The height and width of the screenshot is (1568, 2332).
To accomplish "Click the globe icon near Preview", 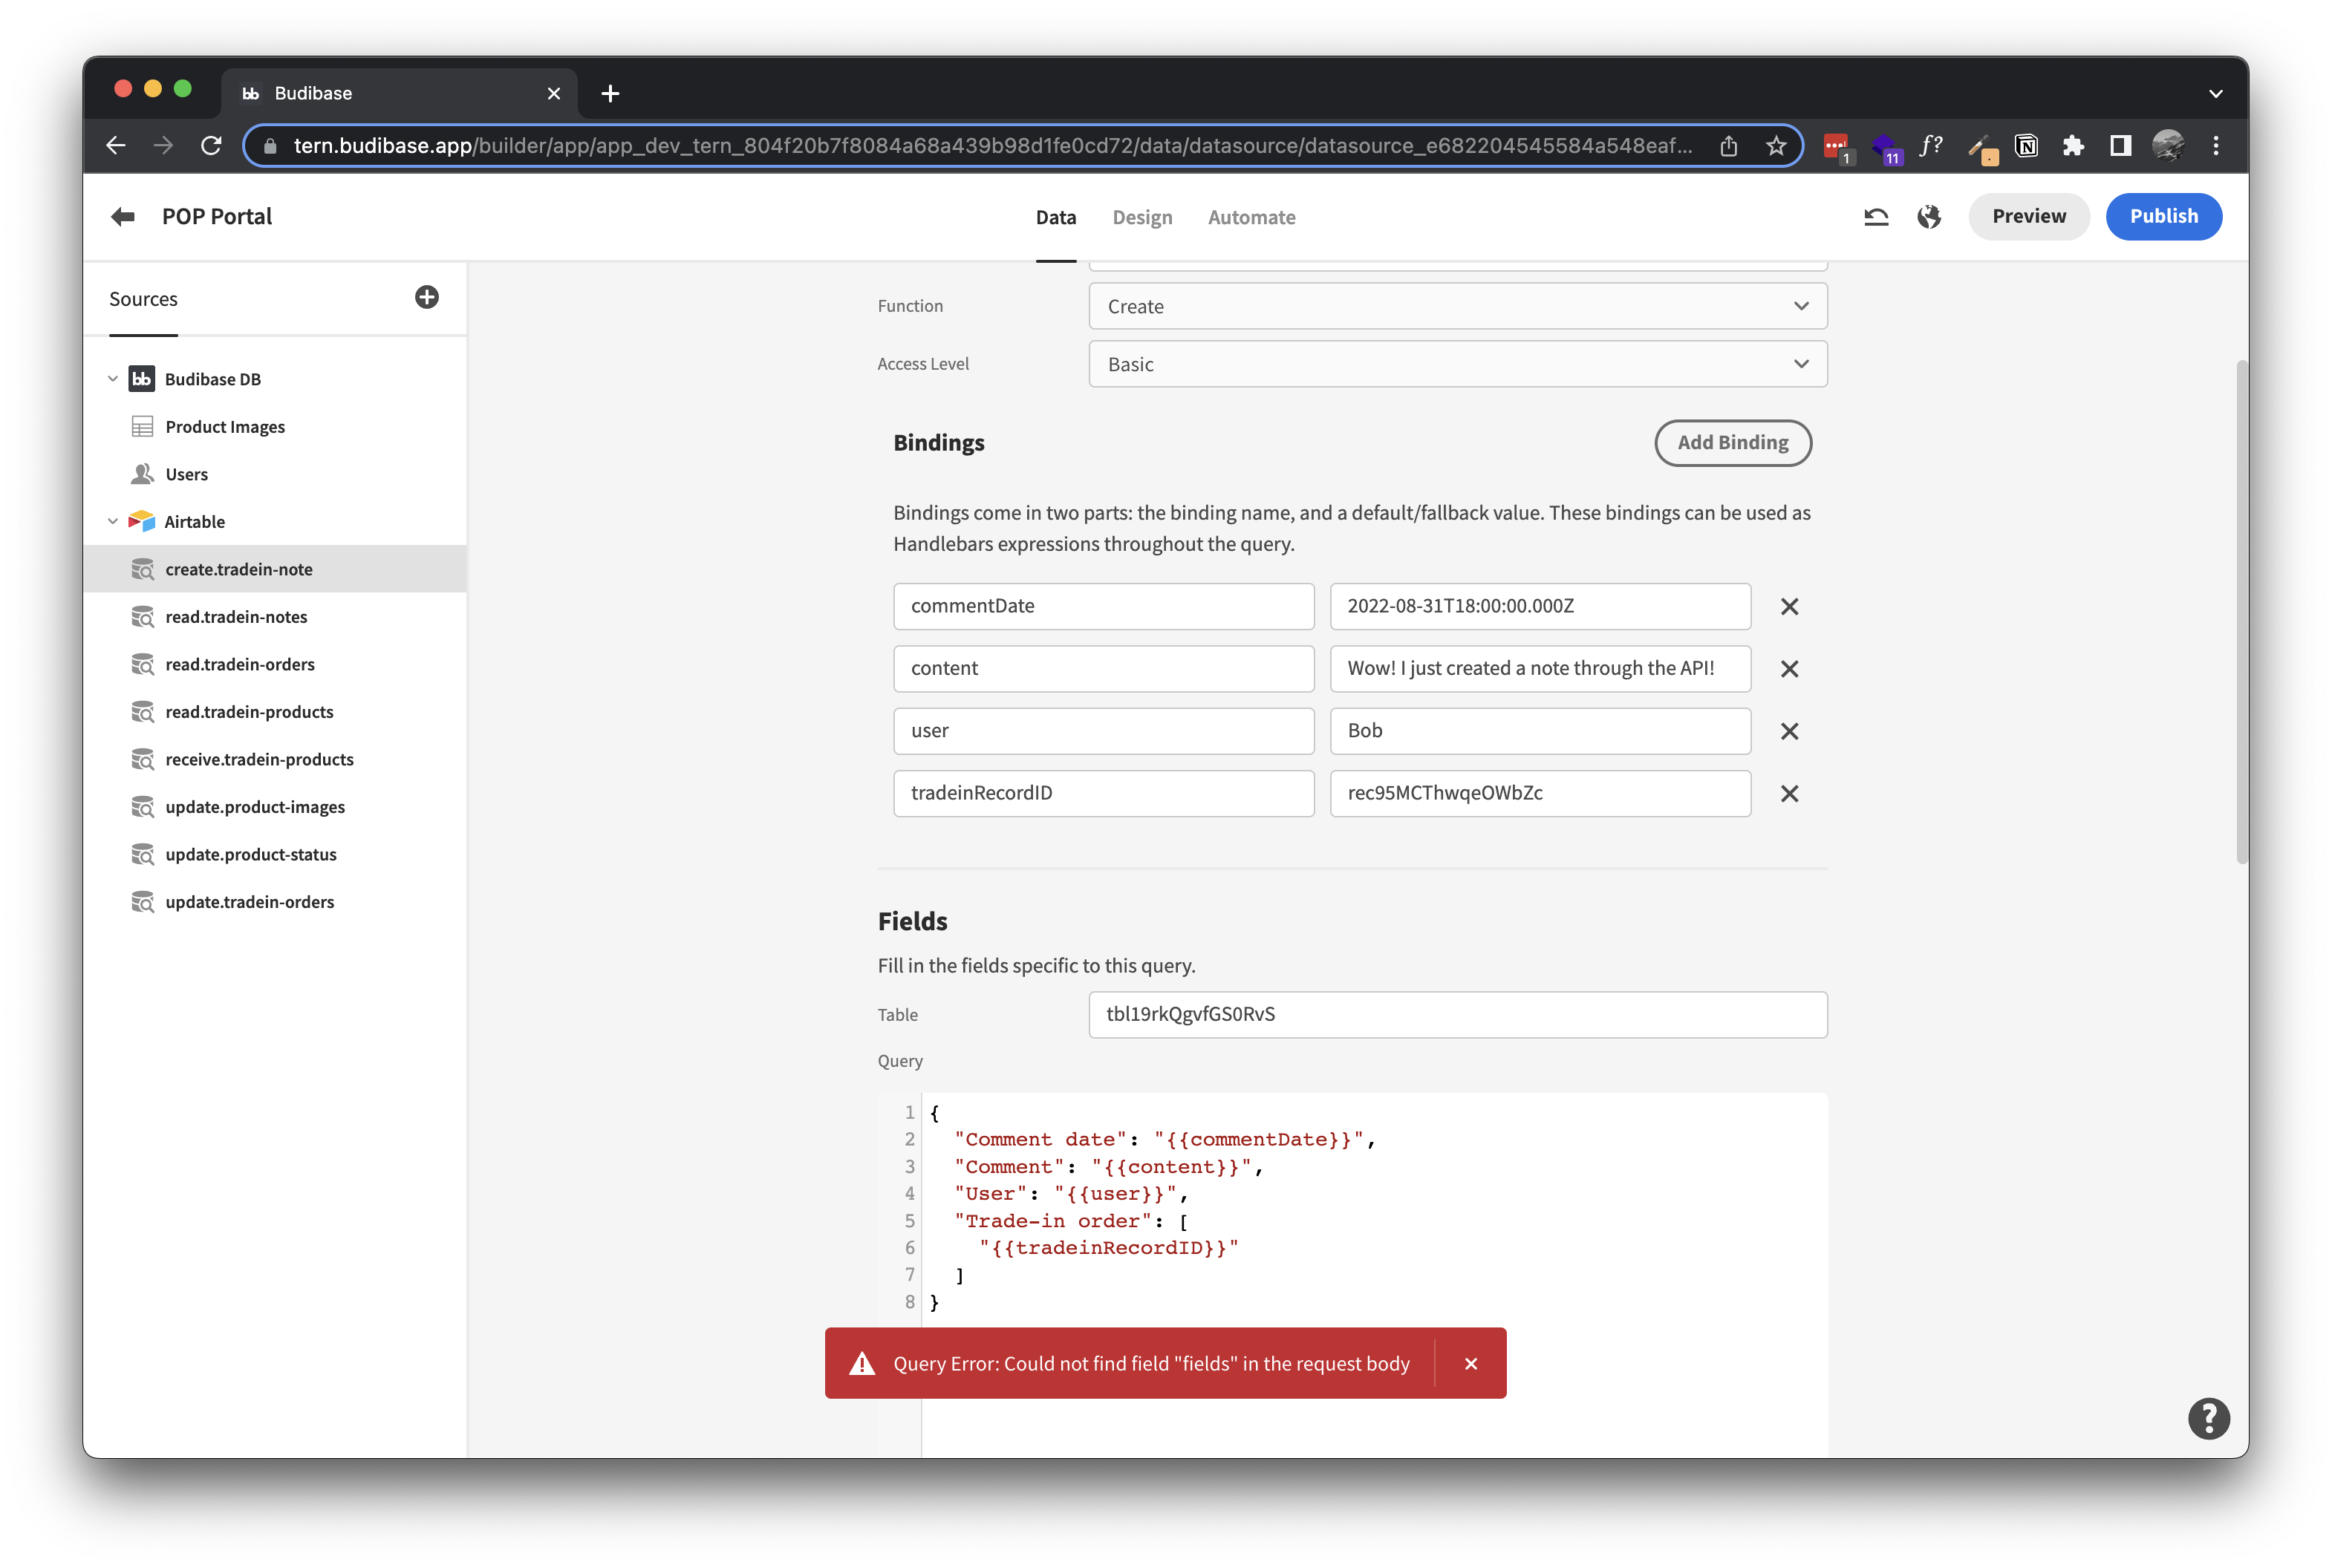I will [1929, 217].
